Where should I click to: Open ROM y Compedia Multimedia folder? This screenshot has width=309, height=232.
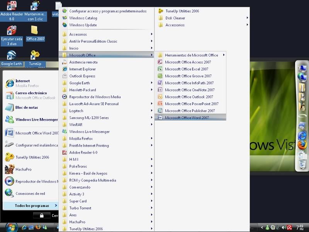pos(107,180)
